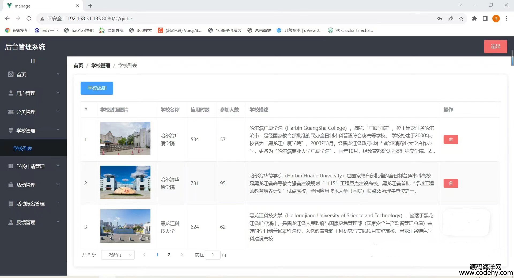Open a new browser tab

(90, 6)
